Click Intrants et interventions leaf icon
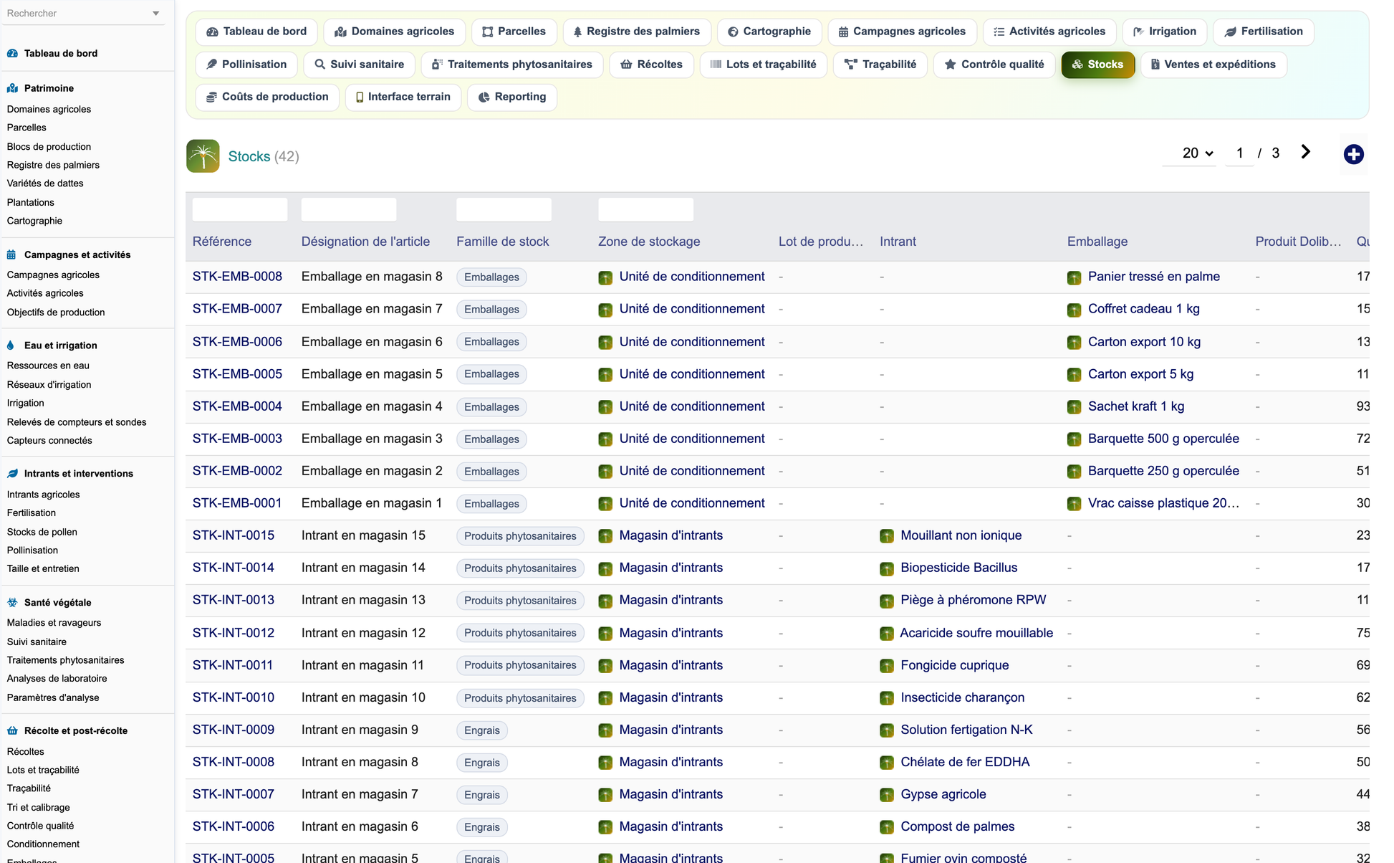Viewport: 1394px width, 863px height. (x=12, y=473)
